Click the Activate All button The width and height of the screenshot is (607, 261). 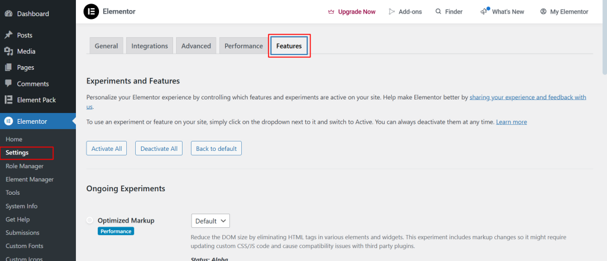108,149
